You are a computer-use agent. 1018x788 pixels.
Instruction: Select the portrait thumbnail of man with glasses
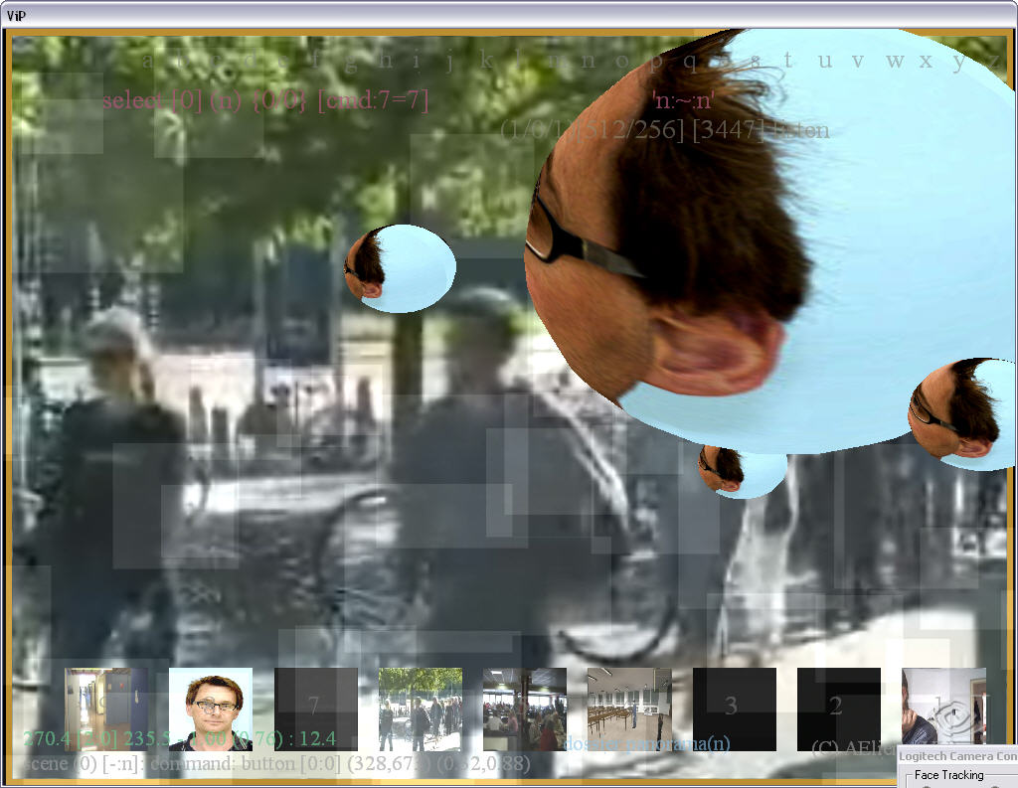211,709
